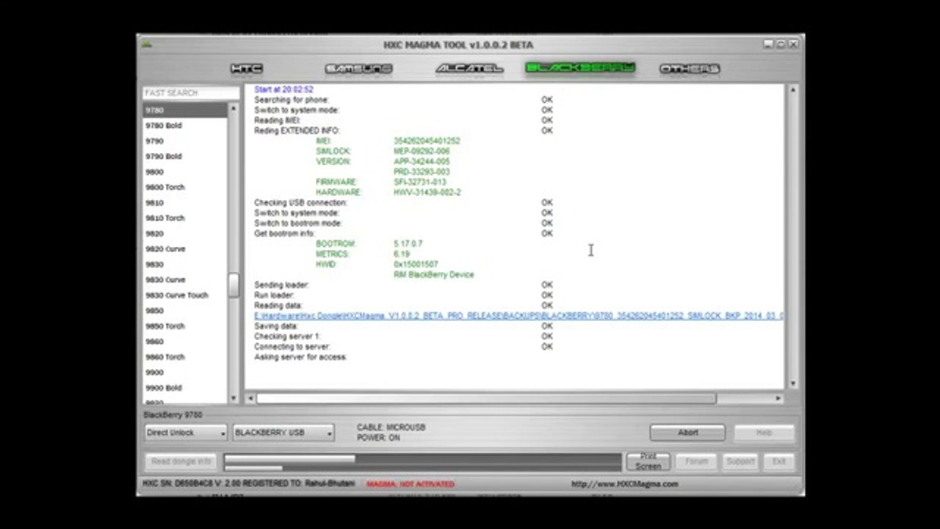Click the model list scroll-up arrow
The image size is (940, 529).
pyautogui.click(x=234, y=108)
